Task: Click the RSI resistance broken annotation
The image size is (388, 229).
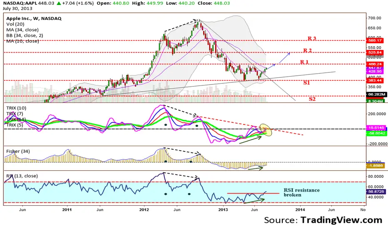Action: point(301,193)
